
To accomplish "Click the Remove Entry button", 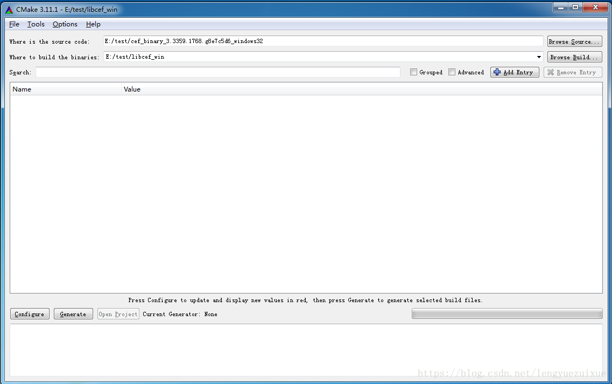I will pyautogui.click(x=573, y=72).
